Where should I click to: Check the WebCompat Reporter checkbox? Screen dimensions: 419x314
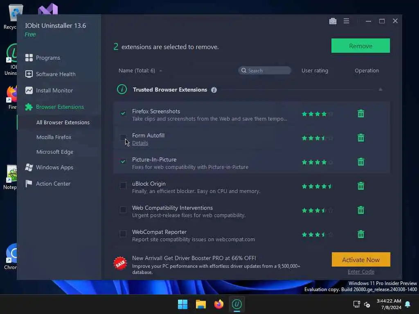pyautogui.click(x=123, y=233)
